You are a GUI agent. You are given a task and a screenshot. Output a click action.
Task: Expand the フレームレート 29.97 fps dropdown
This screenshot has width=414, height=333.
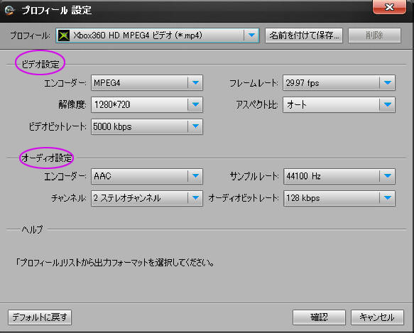[x=387, y=83]
